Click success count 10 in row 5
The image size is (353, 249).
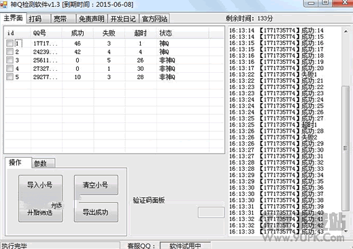[x=78, y=77]
